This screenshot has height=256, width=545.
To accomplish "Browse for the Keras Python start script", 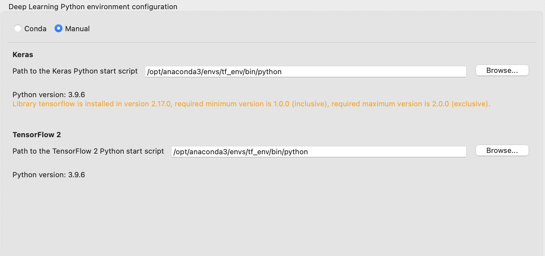I will [x=502, y=71].
